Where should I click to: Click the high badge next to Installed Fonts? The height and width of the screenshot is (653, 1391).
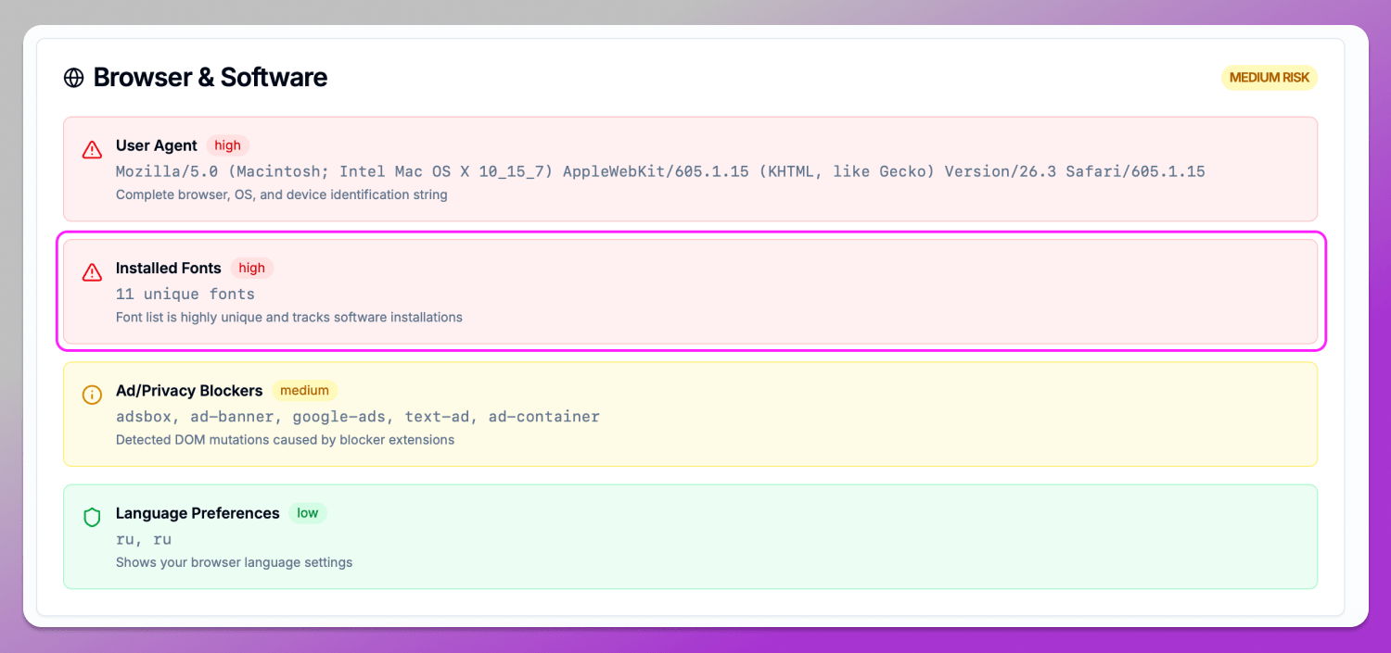coord(251,268)
